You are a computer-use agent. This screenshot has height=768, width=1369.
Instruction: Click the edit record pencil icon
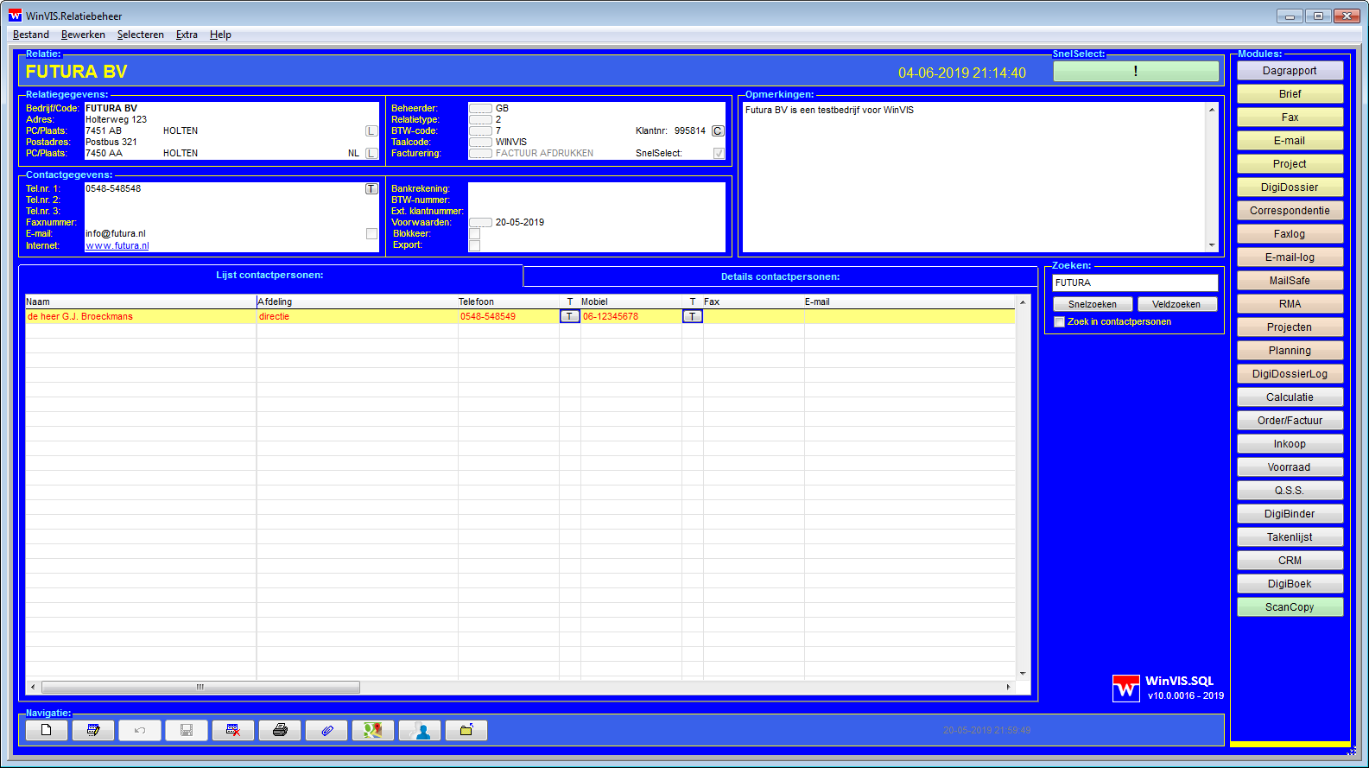pyautogui.click(x=93, y=730)
